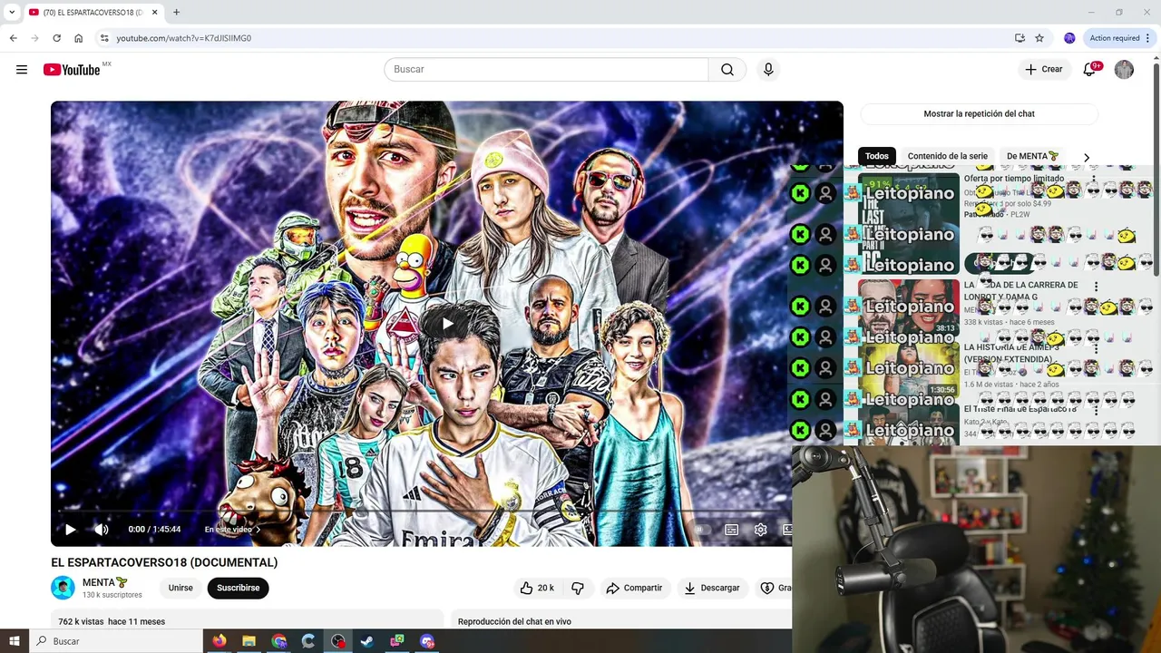Viewport: 1161px width, 653px height.
Task: Open the 1:30:56 Aimep3 video thumbnail
Action: click(908, 368)
